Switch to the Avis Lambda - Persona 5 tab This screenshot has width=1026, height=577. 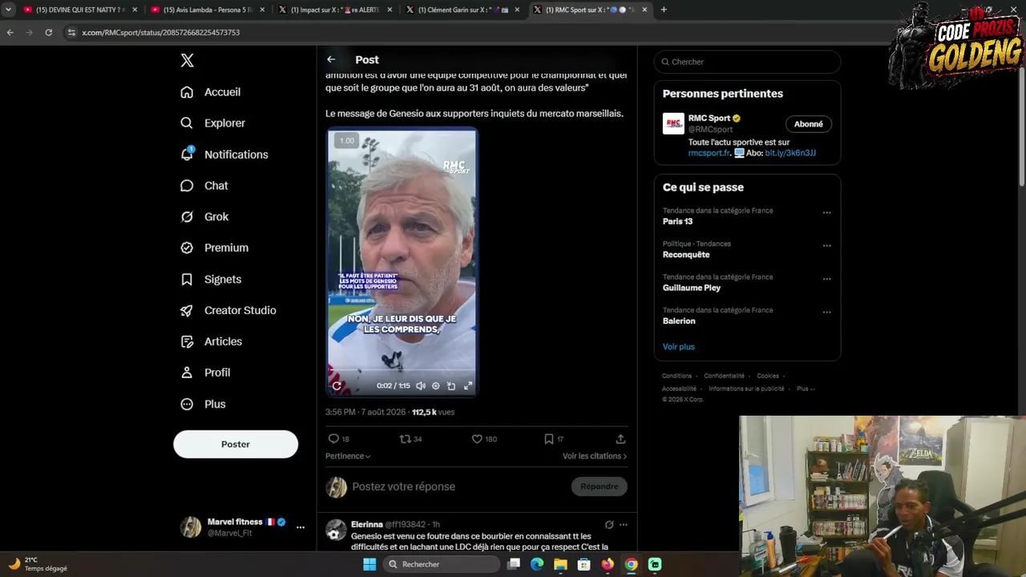point(207,10)
